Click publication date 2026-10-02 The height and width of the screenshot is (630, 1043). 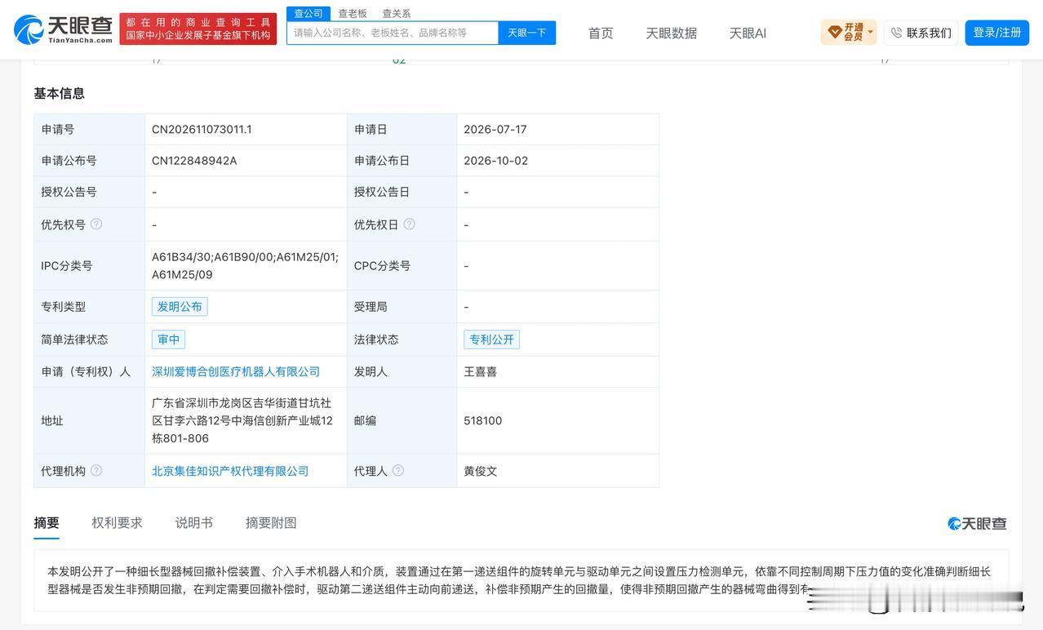tap(495, 161)
